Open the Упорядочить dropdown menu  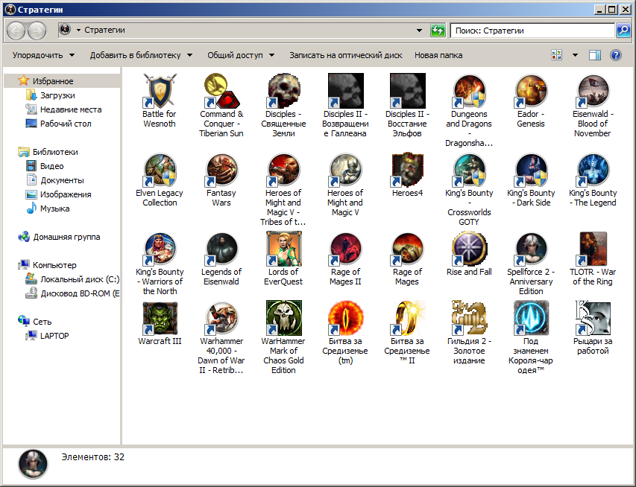click(x=43, y=55)
